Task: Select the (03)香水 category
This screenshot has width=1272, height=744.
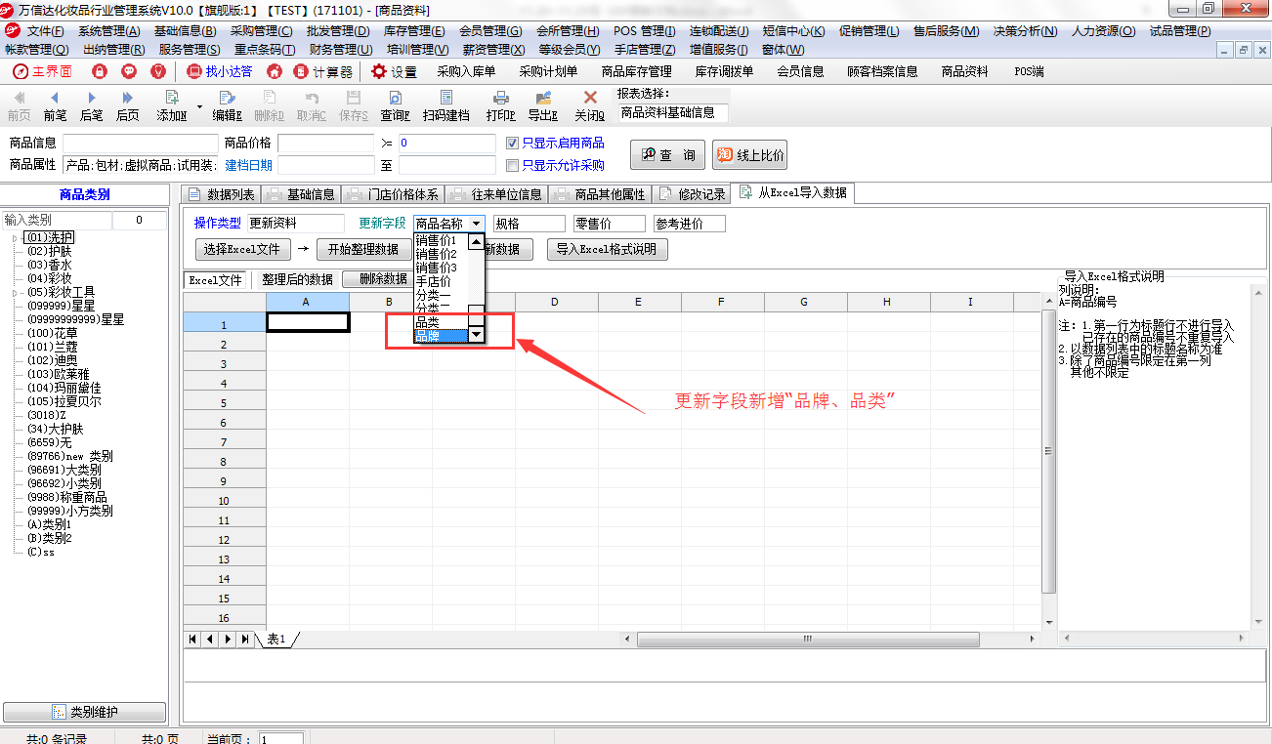Action: click(50, 265)
